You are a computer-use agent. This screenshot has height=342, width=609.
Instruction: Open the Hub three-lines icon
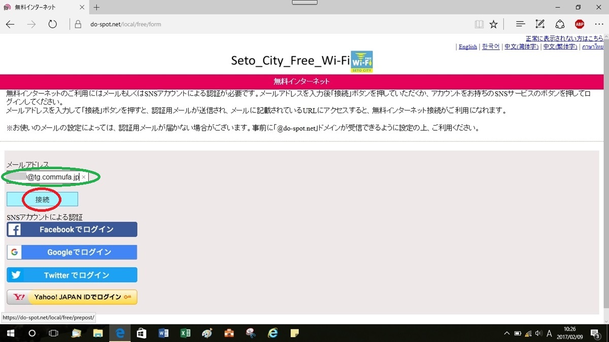click(x=520, y=24)
